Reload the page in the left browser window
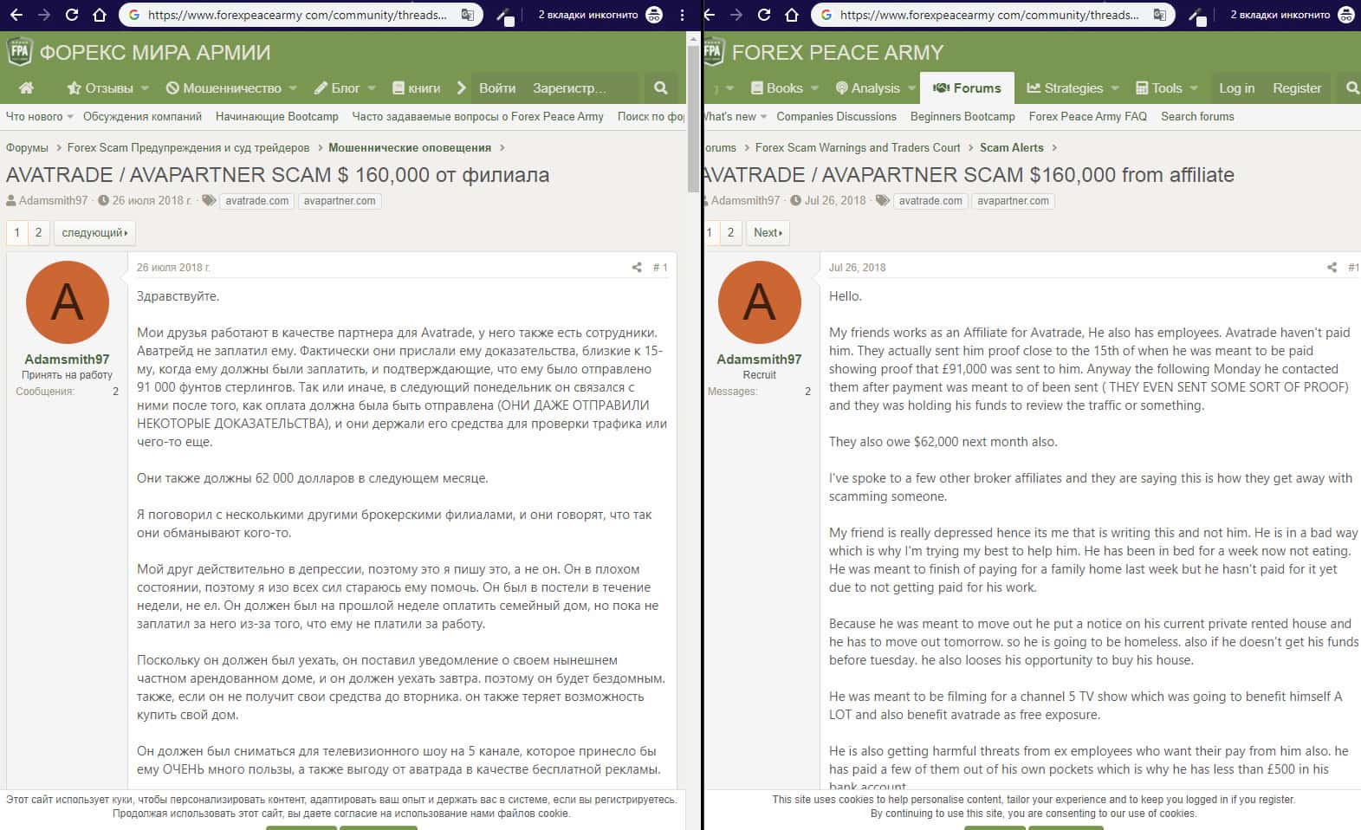 pyautogui.click(x=72, y=15)
